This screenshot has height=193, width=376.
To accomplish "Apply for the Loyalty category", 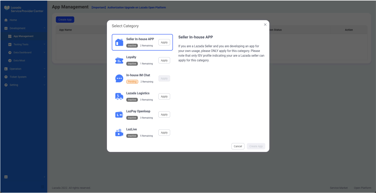I will pos(164,60).
